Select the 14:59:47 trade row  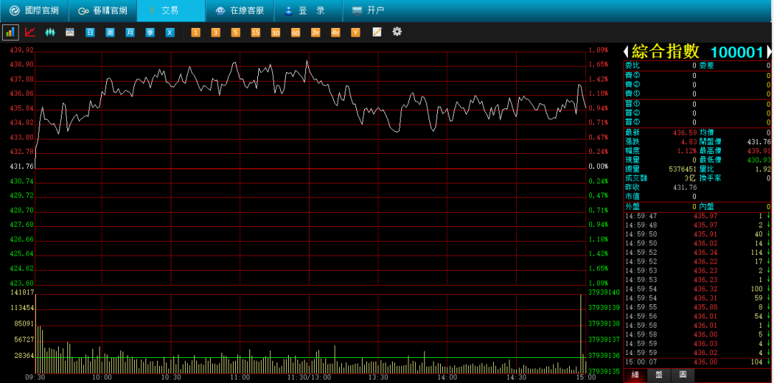click(697, 216)
